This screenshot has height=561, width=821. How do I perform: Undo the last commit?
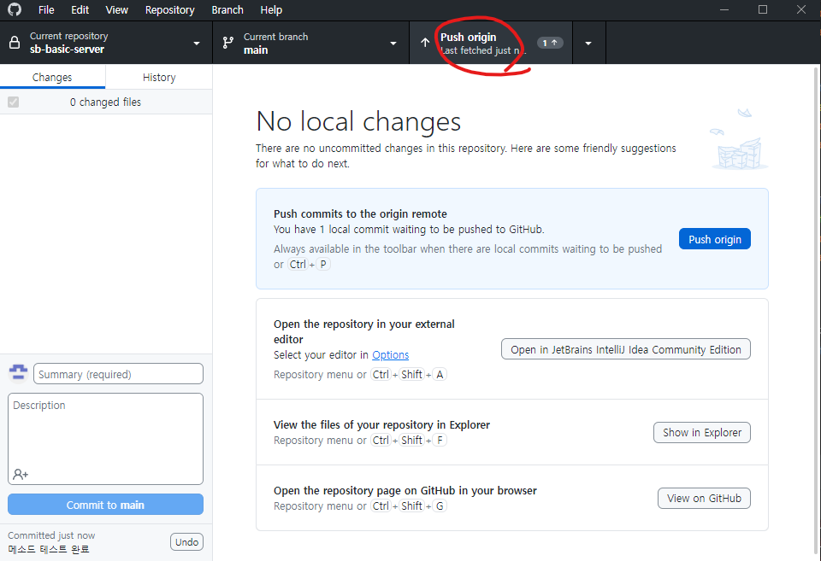187,542
